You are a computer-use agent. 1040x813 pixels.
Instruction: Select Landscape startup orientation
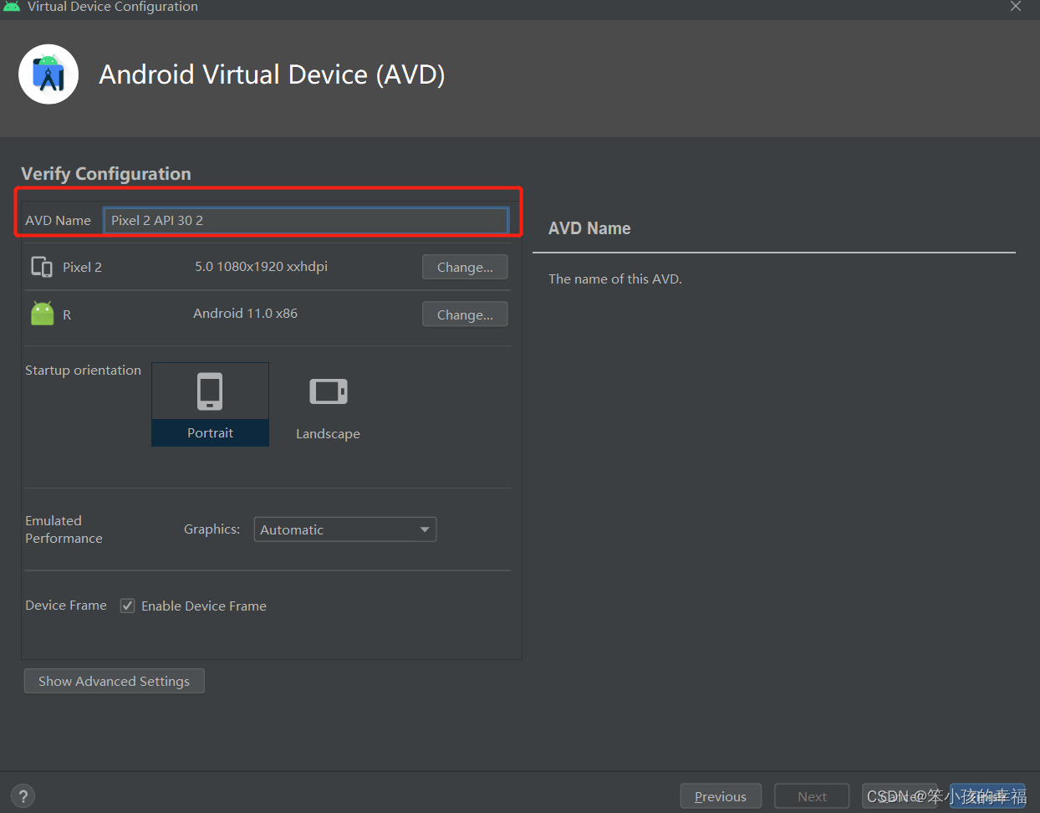[x=328, y=404]
